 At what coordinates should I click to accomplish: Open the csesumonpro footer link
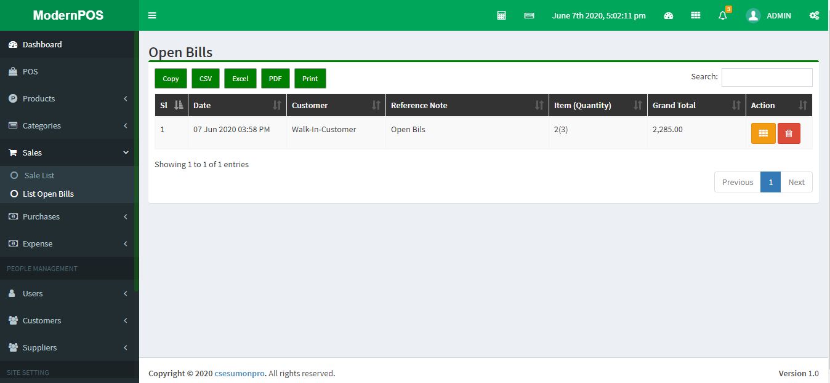click(240, 373)
